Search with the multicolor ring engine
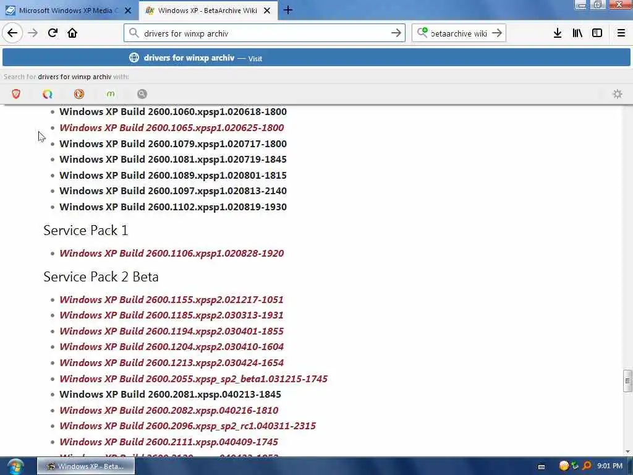633x475 pixels. coord(48,94)
